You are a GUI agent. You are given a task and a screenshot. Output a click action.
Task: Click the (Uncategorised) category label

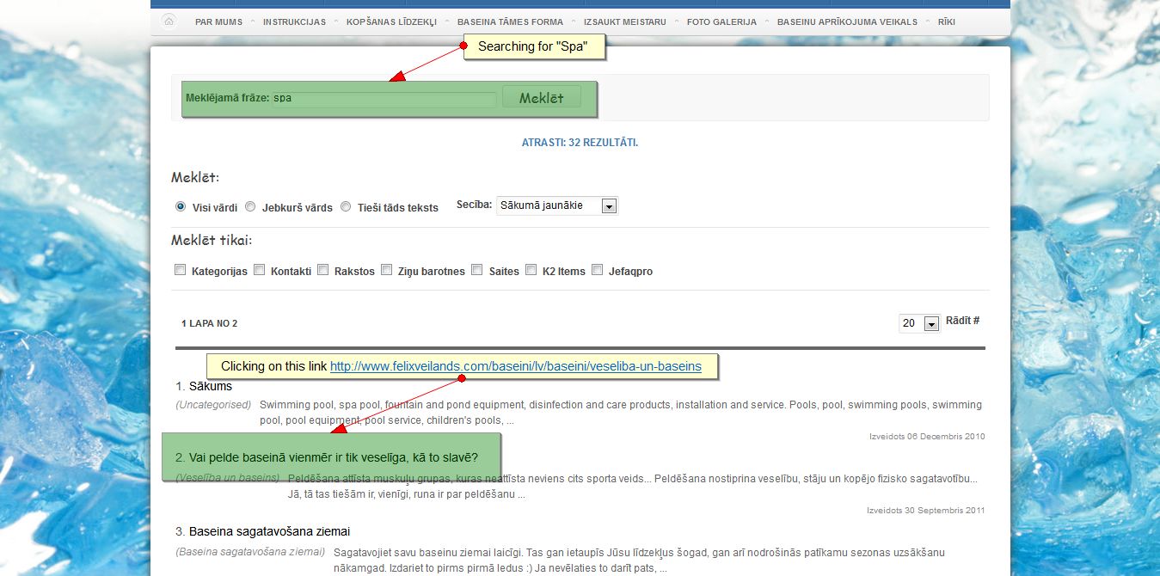[213, 404]
